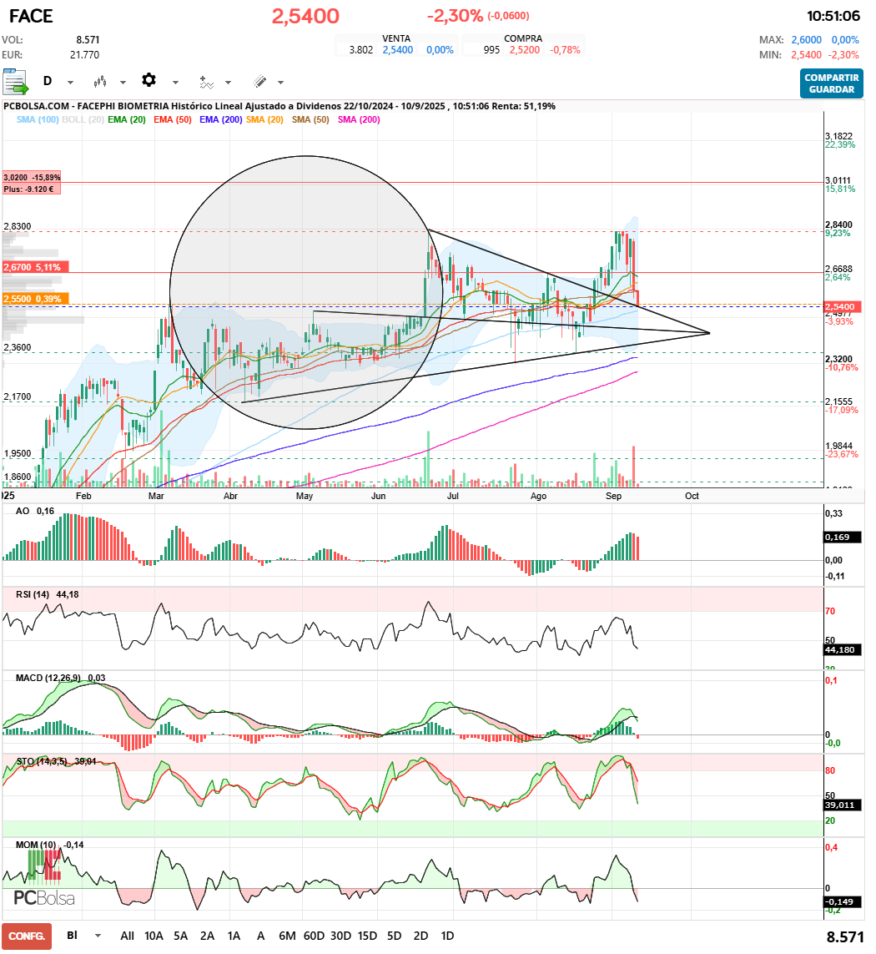Click the CONFG. button
The image size is (876, 954).
[26, 936]
